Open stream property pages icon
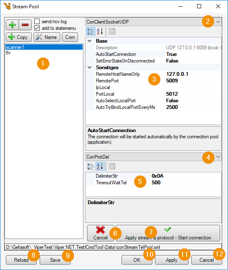 (112, 31)
